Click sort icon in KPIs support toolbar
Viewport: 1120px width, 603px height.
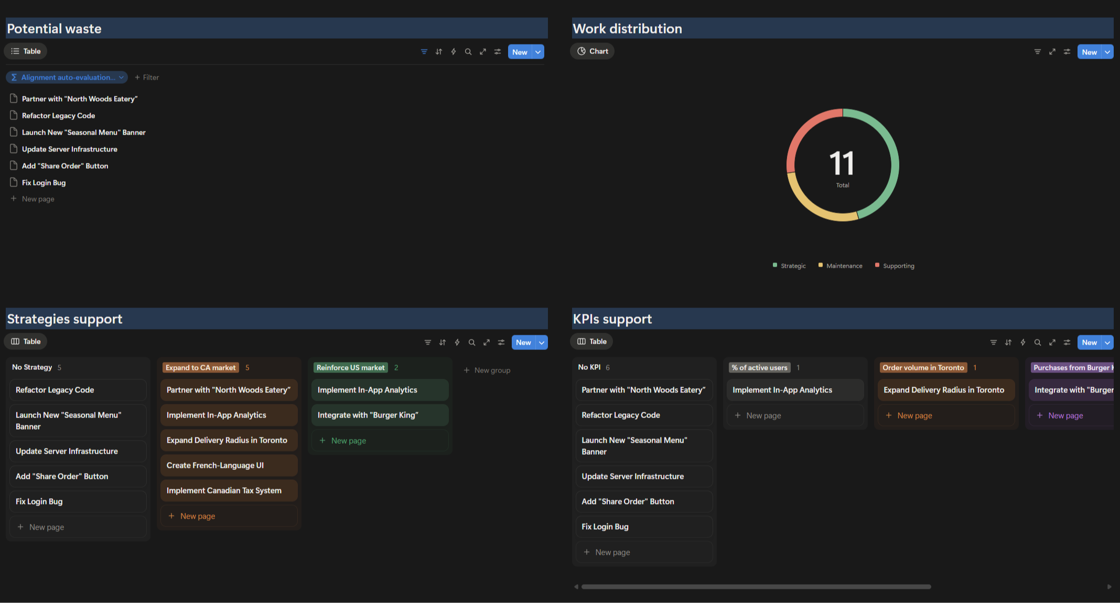(1008, 343)
